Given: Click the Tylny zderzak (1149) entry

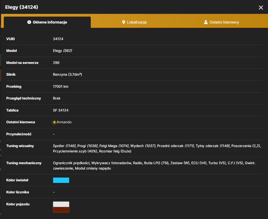Looking at the screenshot, I should (x=213, y=146).
